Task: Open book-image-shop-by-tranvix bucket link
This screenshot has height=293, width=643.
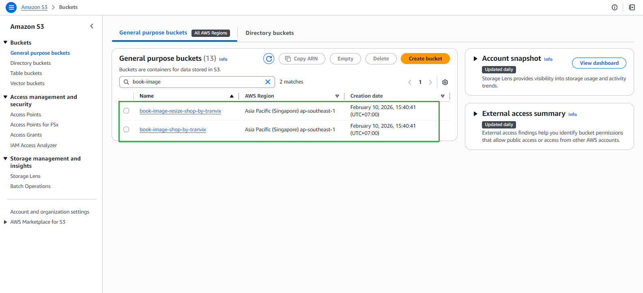Action: click(173, 130)
